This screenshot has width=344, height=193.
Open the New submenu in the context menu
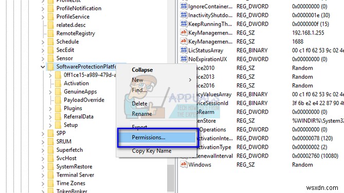(x=156, y=80)
